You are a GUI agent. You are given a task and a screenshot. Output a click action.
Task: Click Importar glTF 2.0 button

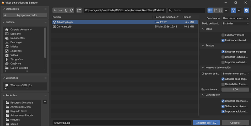[x=206, y=123]
